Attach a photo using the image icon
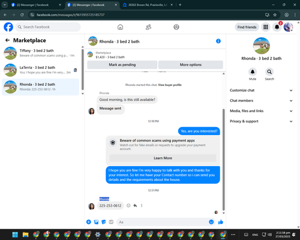The image size is (300, 240). click(96, 222)
